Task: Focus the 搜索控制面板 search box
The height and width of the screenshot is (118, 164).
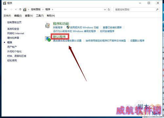Action: click(135, 10)
